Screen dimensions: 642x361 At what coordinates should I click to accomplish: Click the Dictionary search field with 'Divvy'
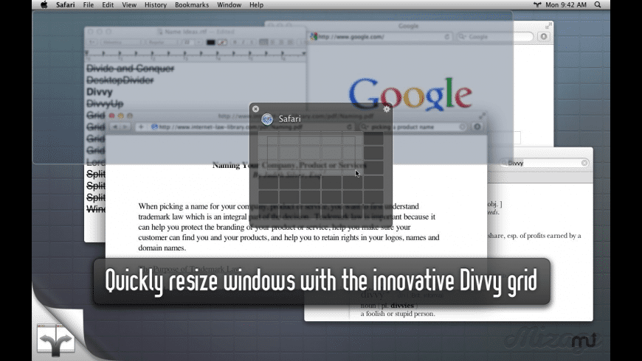point(545,163)
